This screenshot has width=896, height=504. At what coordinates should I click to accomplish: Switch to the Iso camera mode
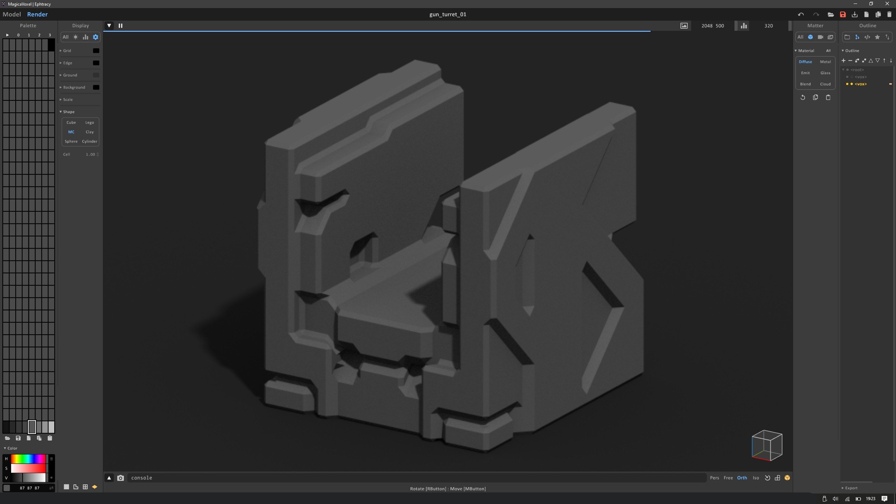[756, 478]
